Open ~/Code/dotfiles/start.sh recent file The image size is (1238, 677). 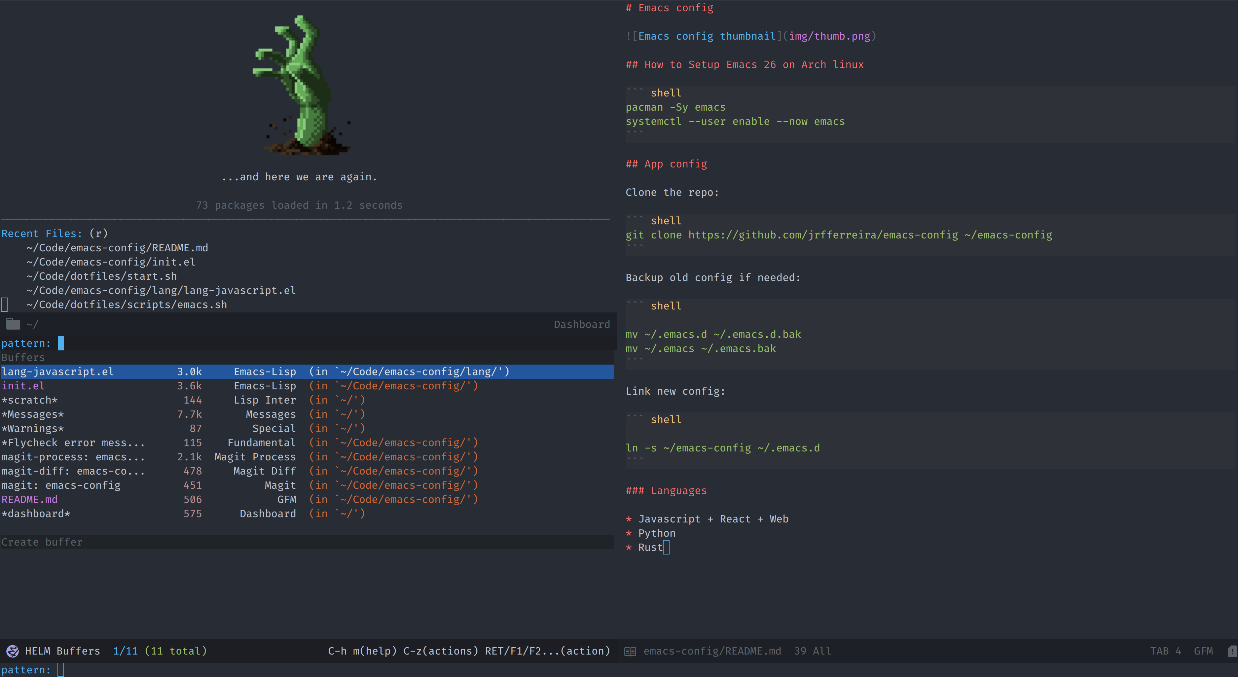click(101, 276)
